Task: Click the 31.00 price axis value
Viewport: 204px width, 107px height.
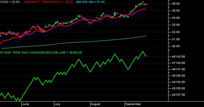Action: point(176,39)
